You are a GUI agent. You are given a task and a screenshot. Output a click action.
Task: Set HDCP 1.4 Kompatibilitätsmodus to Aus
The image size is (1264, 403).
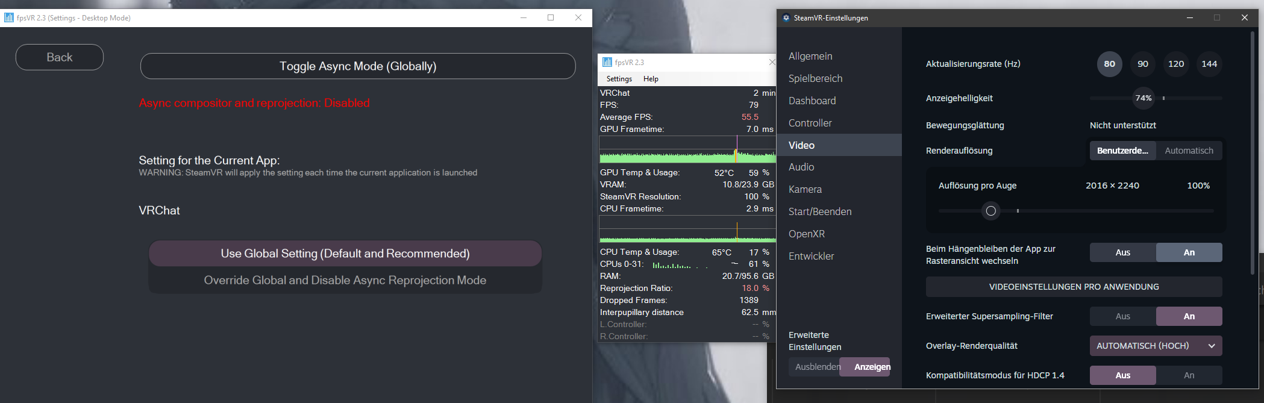point(1123,375)
